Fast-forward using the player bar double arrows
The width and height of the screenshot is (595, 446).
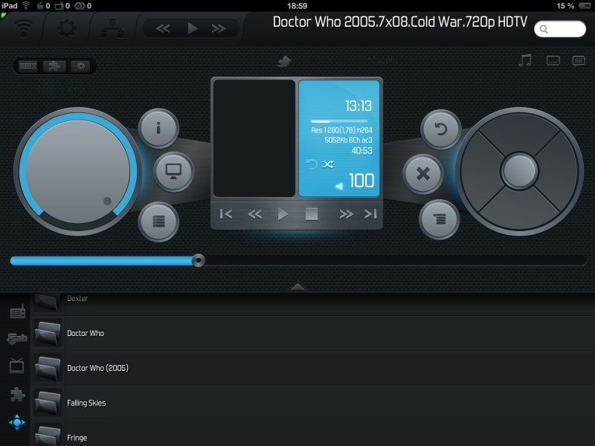(x=346, y=214)
